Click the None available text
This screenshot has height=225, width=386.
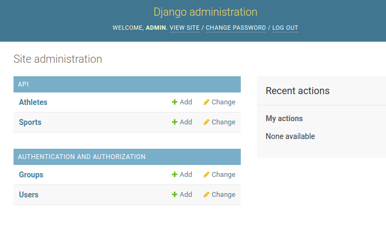pyautogui.click(x=290, y=136)
